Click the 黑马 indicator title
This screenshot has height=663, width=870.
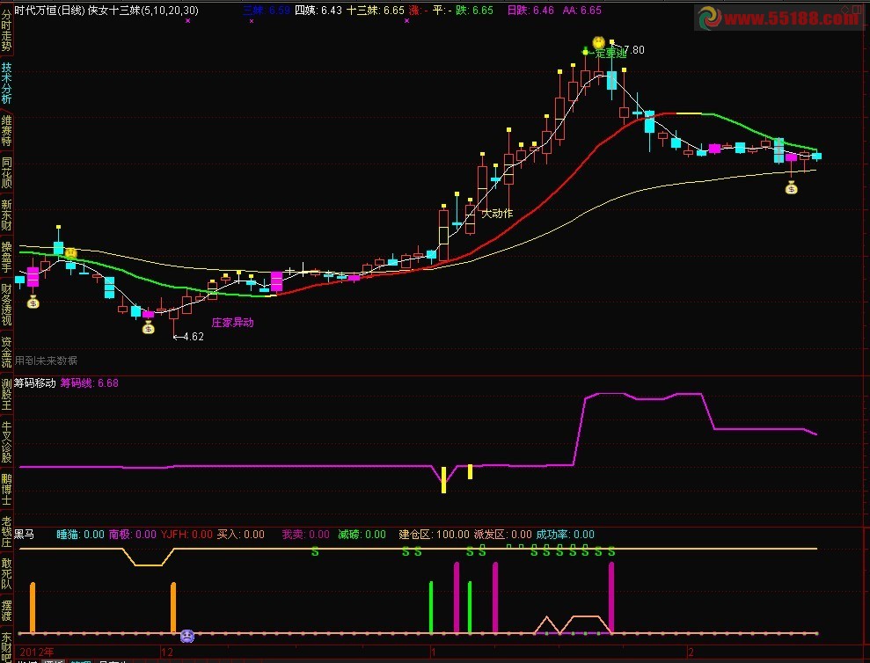tap(24, 535)
